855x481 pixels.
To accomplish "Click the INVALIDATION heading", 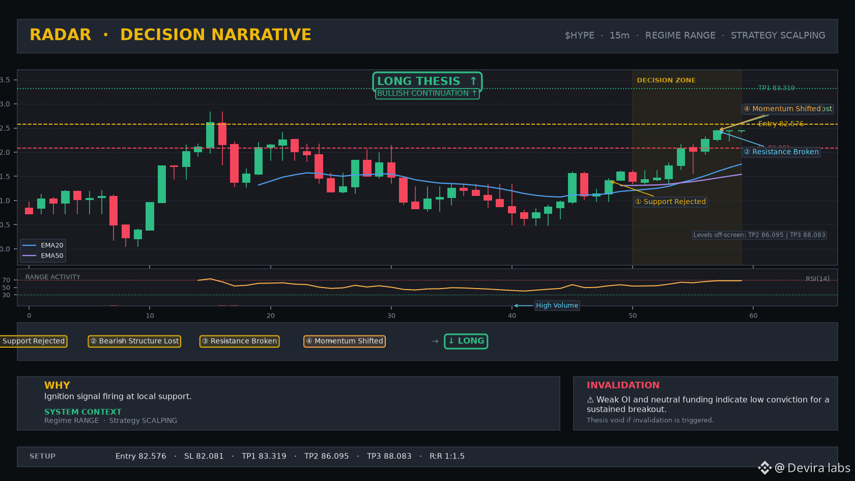I will [x=623, y=385].
